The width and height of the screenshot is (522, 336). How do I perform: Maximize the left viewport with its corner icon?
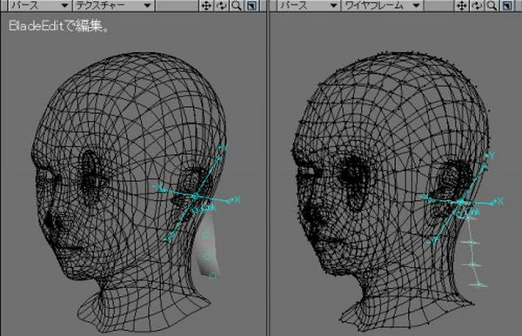click(x=251, y=6)
